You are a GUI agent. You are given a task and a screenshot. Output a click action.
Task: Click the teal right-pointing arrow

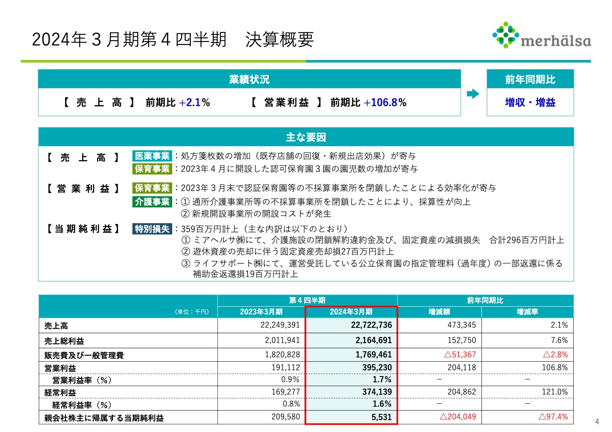[473, 94]
